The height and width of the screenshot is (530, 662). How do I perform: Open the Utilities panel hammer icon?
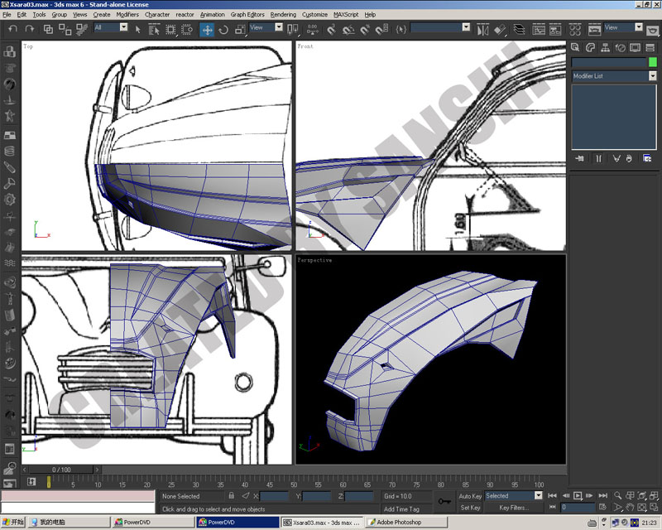click(650, 48)
